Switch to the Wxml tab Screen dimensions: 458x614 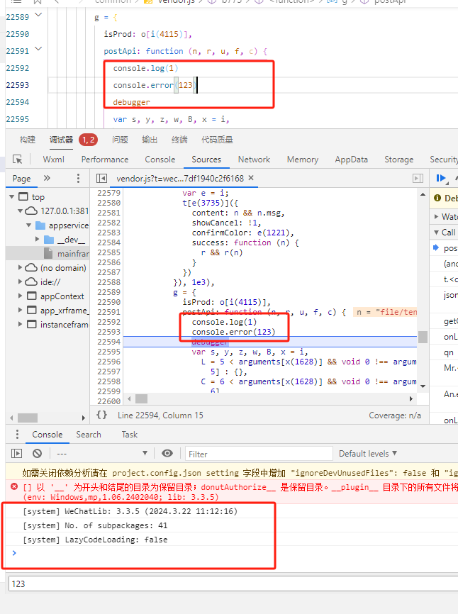pyautogui.click(x=54, y=160)
